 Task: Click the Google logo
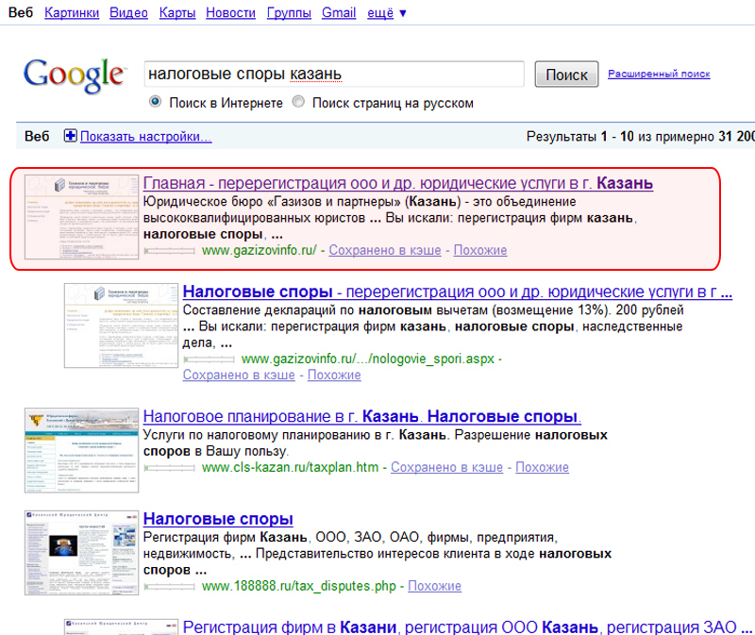74,75
